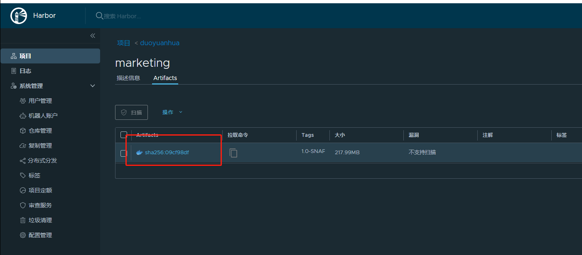Screen dimensions: 582x255
Task: Click the 大小 column header
Action: point(340,135)
